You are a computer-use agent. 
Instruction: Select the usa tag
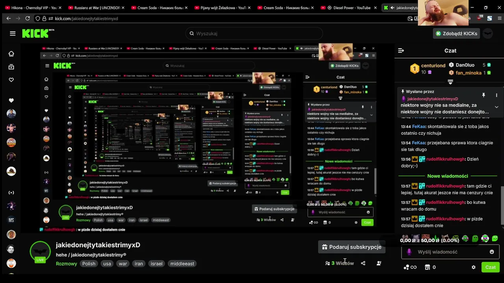click(107, 264)
